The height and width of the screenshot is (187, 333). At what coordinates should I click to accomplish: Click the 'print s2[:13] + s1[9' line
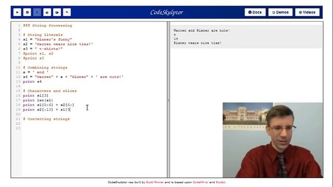(x=47, y=110)
